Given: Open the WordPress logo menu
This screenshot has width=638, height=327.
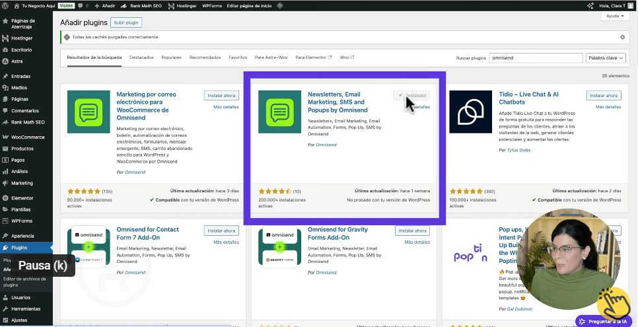Looking at the screenshot, I should 6,6.
